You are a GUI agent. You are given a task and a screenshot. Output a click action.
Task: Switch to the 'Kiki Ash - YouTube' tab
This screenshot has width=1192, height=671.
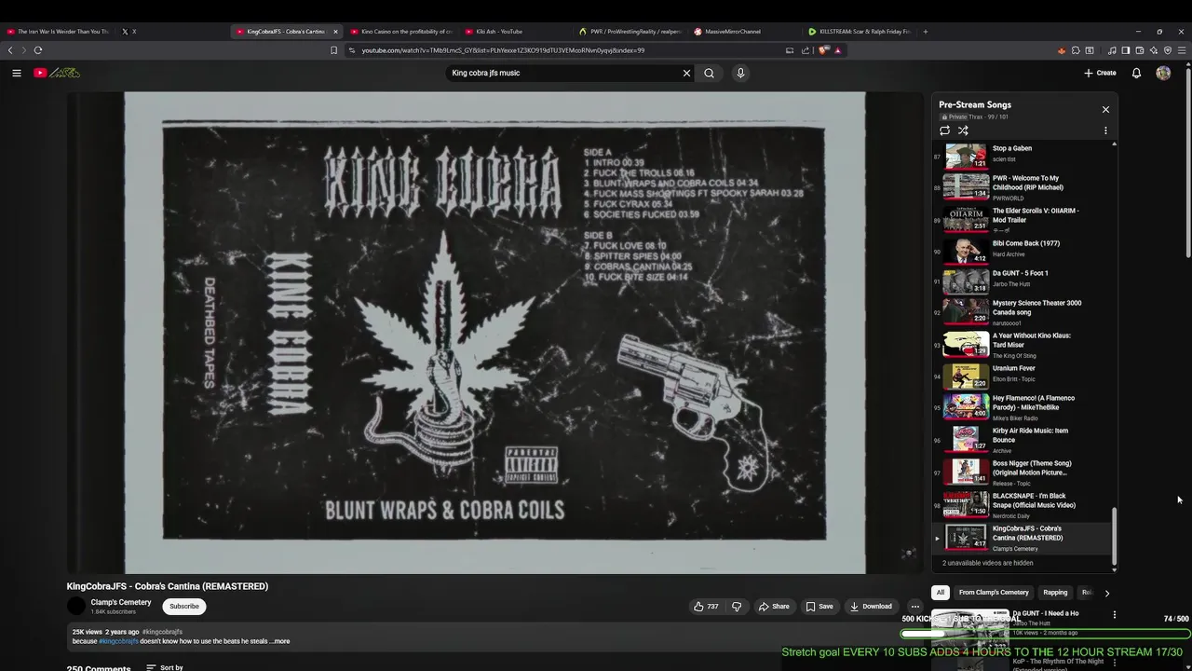pyautogui.click(x=514, y=32)
